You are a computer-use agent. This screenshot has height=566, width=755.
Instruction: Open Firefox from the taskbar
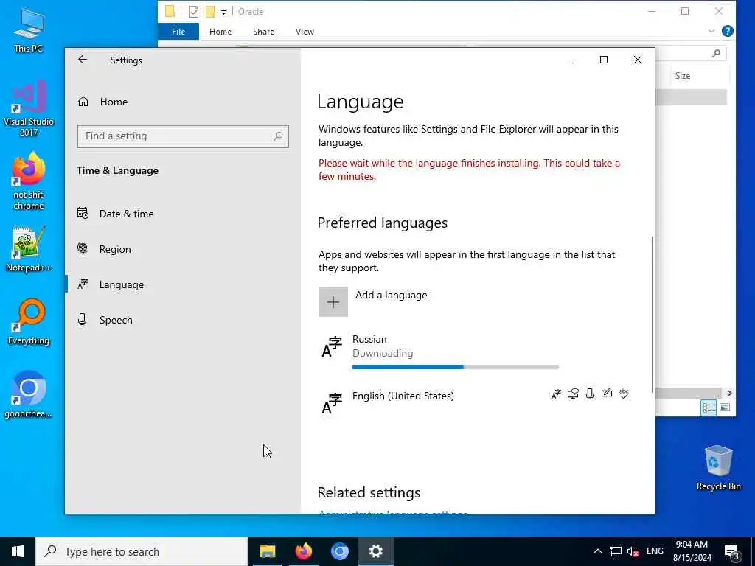[x=303, y=551]
